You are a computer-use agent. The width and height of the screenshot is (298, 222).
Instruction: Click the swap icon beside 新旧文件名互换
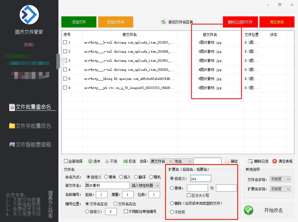[163, 22]
